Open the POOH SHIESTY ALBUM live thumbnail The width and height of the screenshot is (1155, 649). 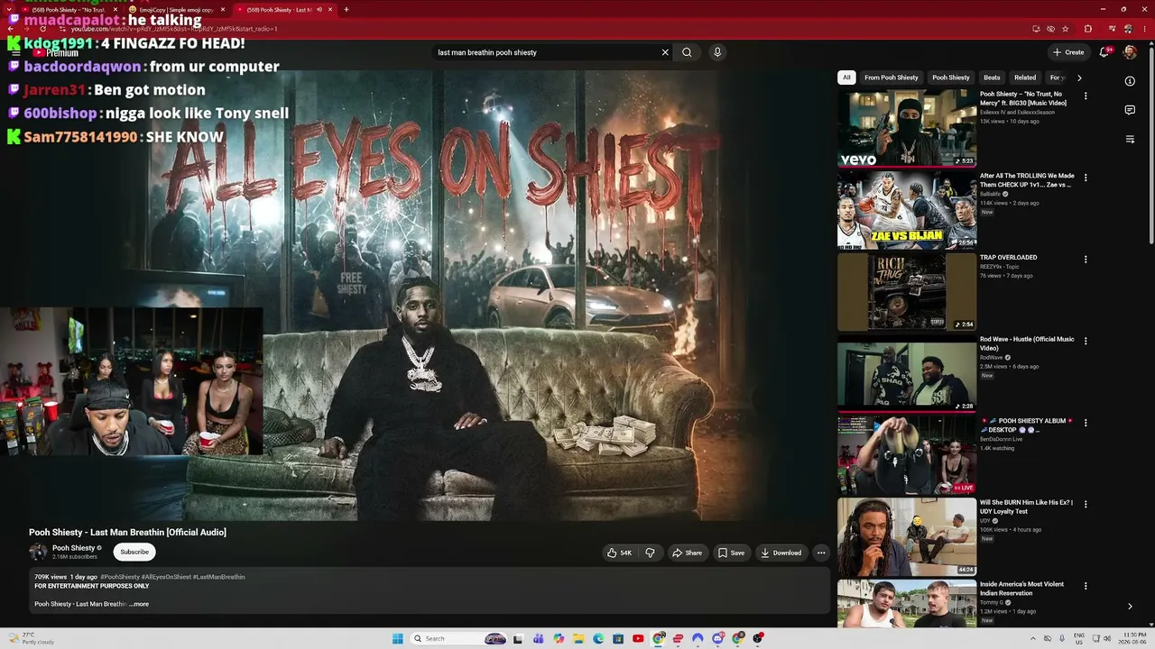click(x=907, y=454)
